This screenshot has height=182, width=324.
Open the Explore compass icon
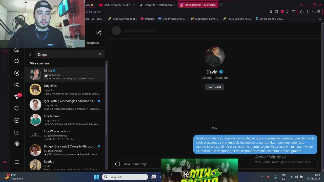tap(17, 73)
